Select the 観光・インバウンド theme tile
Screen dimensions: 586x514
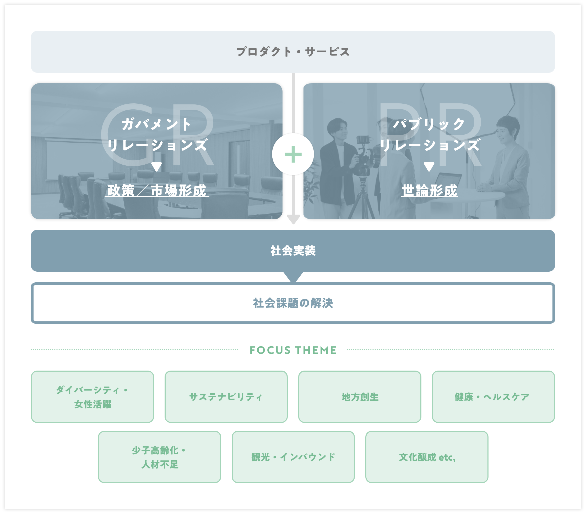click(293, 457)
